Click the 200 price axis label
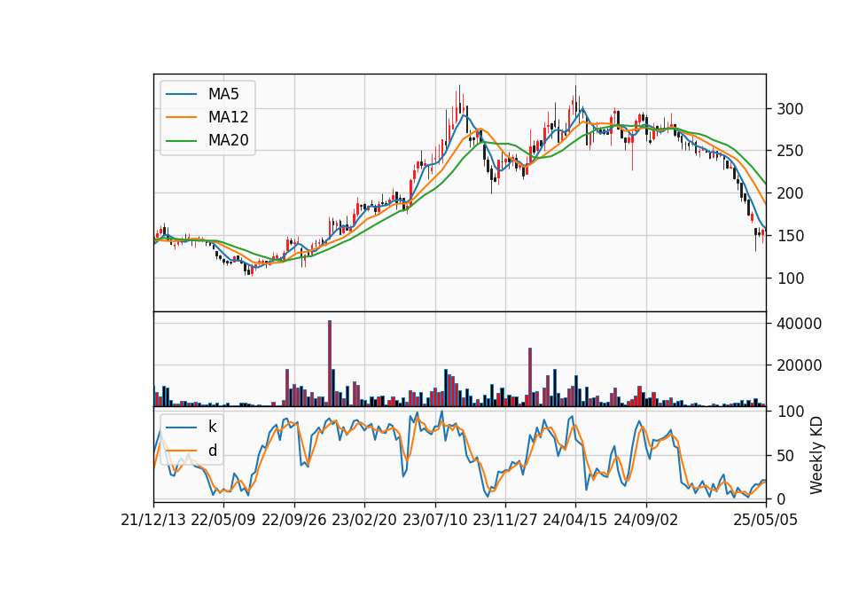851x612 pixels. 790,193
